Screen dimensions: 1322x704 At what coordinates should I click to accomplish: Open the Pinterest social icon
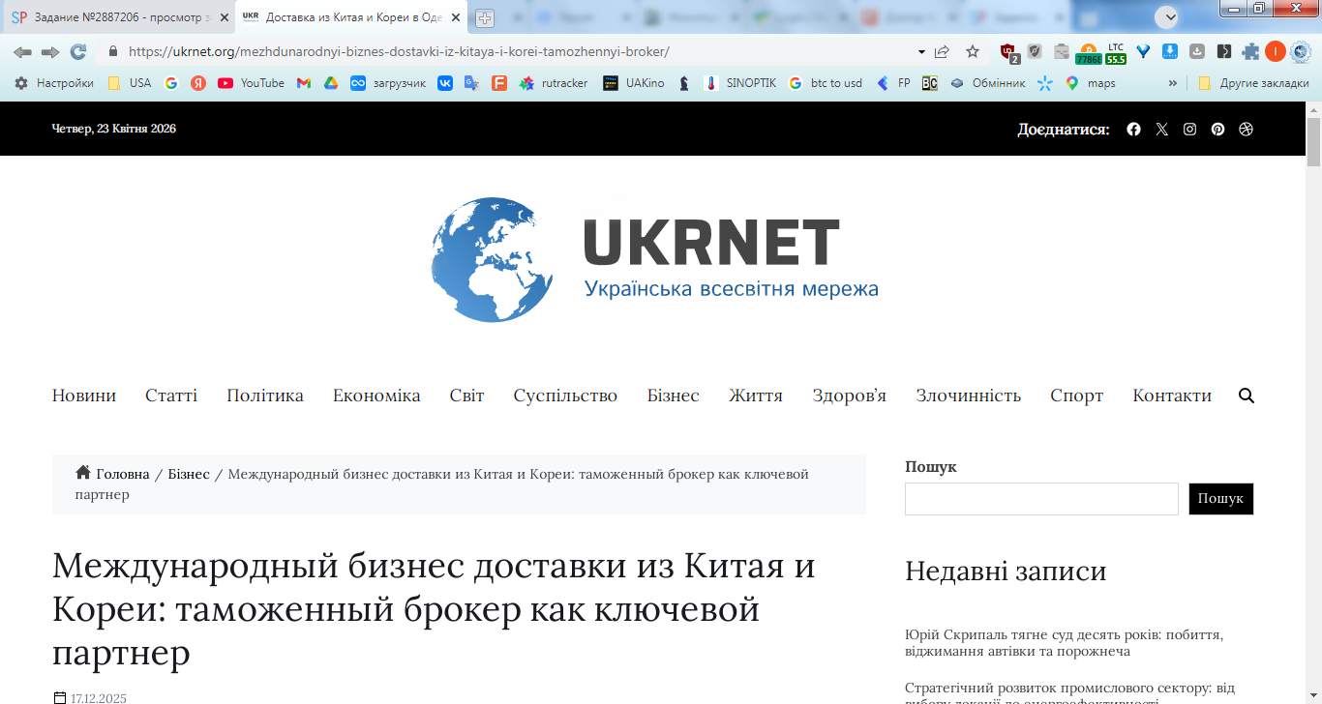[x=1217, y=129]
